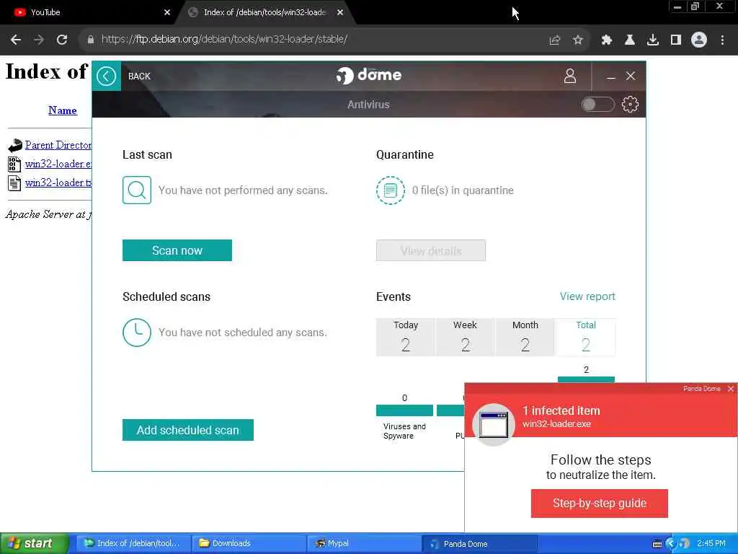Click the infected program window icon
738x554 pixels.
click(x=493, y=424)
